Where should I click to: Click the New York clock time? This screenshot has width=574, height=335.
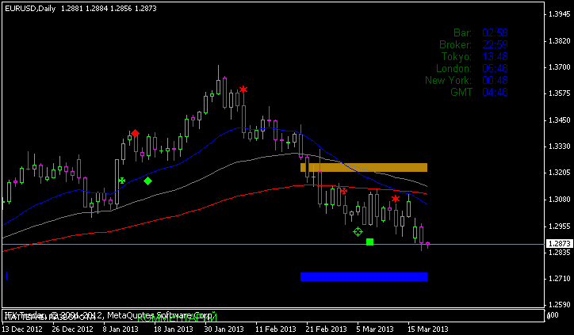coord(495,80)
